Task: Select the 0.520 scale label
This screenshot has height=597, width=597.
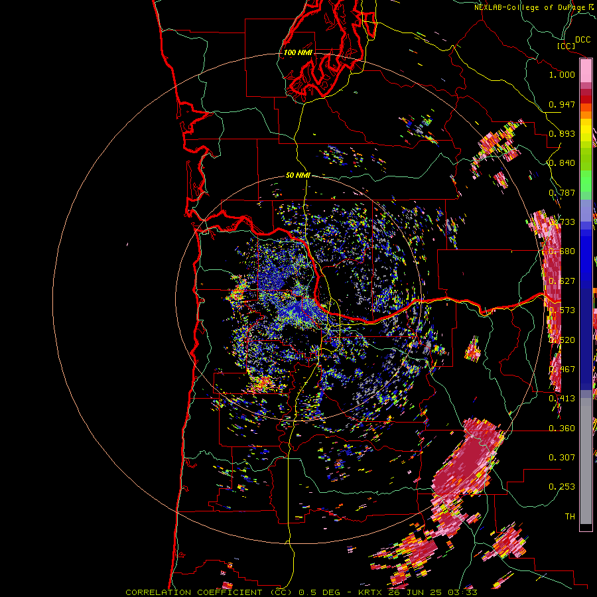Action: coord(562,340)
